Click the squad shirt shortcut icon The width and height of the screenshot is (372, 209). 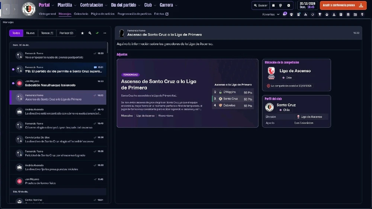tap(292, 14)
